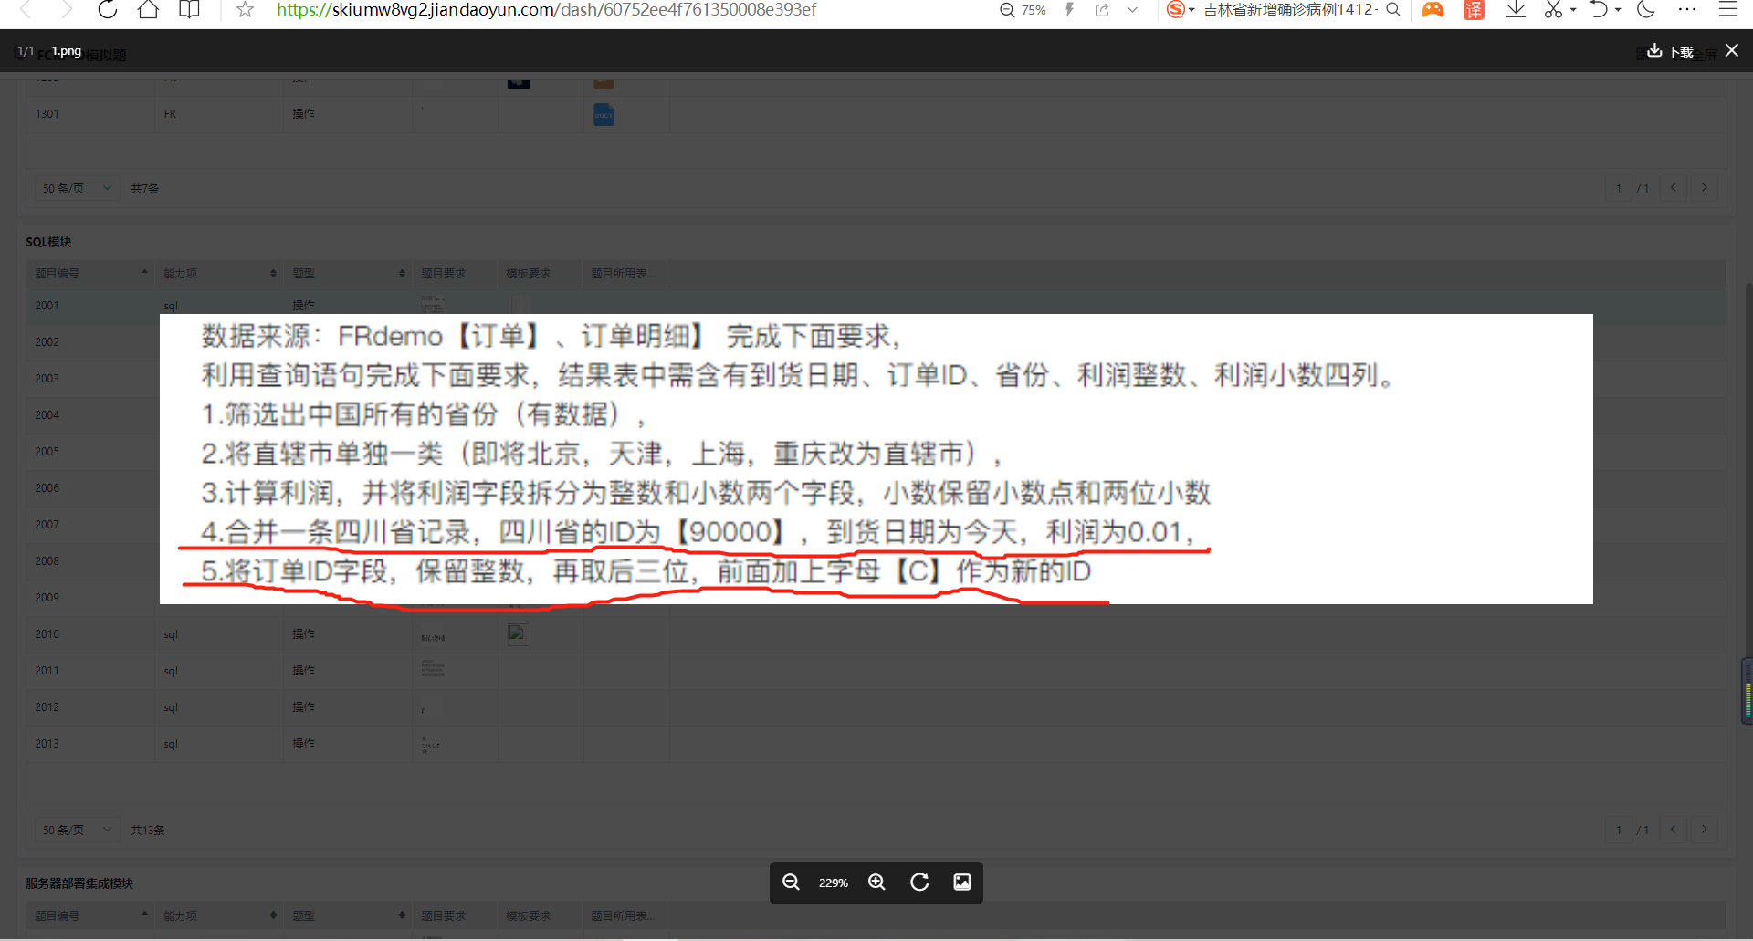Open the browser home page
Screen dimensions: 1753x941
click(148, 9)
